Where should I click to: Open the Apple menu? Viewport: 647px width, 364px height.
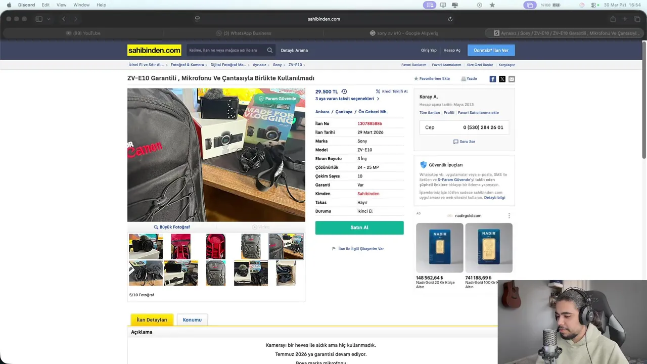point(9,5)
